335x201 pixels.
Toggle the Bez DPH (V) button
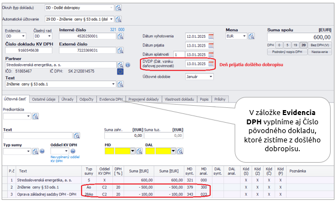coord(320,45)
